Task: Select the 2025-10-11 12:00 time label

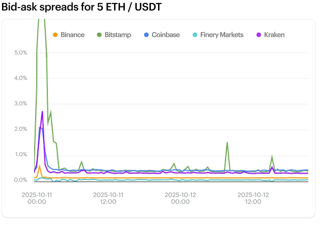Action: click(x=108, y=198)
